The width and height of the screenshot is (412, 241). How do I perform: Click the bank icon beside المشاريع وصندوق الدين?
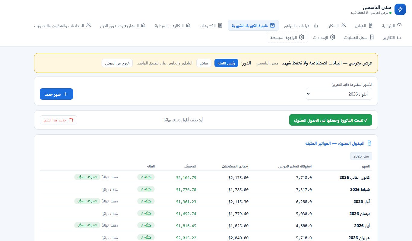[143, 25]
